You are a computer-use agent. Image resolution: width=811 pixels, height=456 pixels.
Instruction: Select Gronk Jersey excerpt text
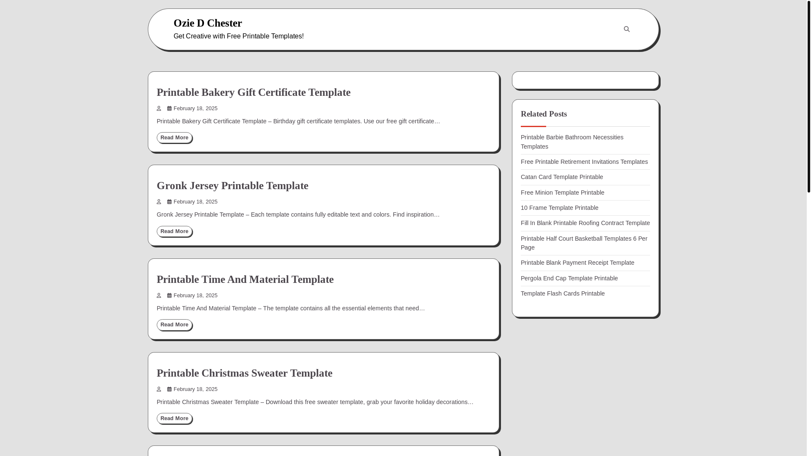[x=298, y=214]
